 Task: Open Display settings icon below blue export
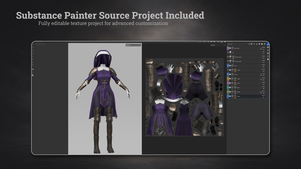(268, 47)
